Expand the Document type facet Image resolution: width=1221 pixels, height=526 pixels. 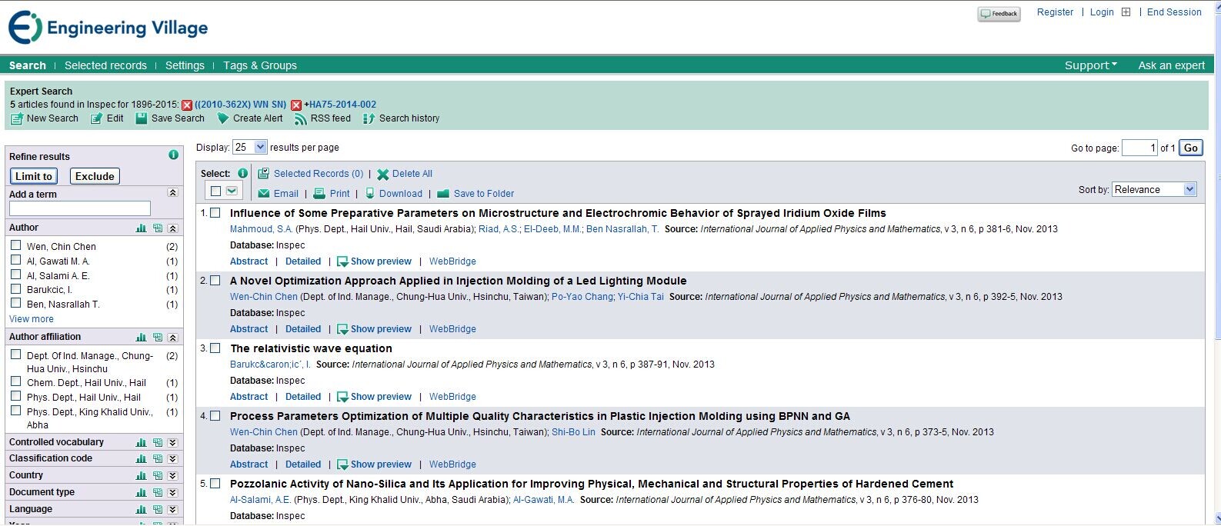tap(173, 493)
